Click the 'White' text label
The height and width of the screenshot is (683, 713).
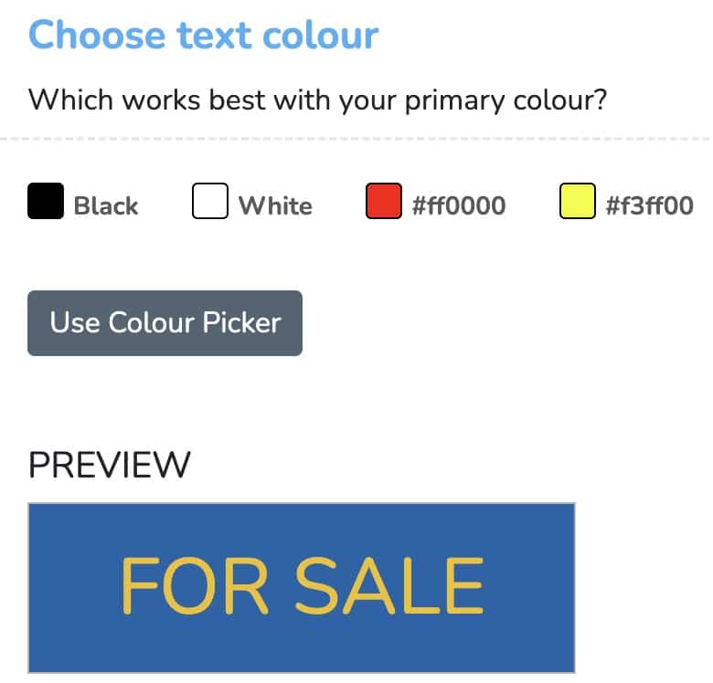275,205
